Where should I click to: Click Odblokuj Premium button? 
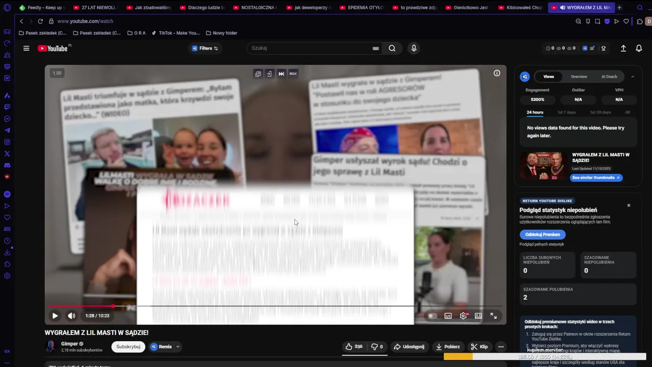pyautogui.click(x=542, y=234)
